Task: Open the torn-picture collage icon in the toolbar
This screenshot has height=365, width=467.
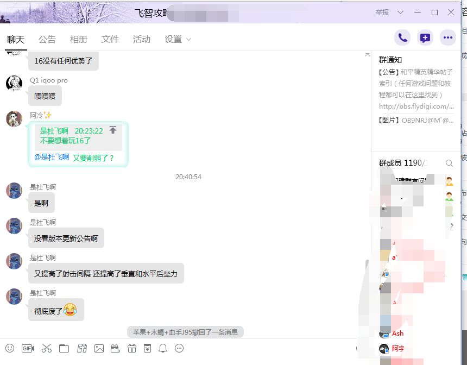Action: click(82, 348)
